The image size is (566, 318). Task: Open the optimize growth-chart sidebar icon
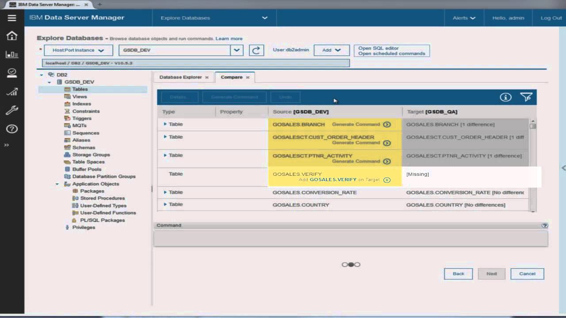[12, 92]
